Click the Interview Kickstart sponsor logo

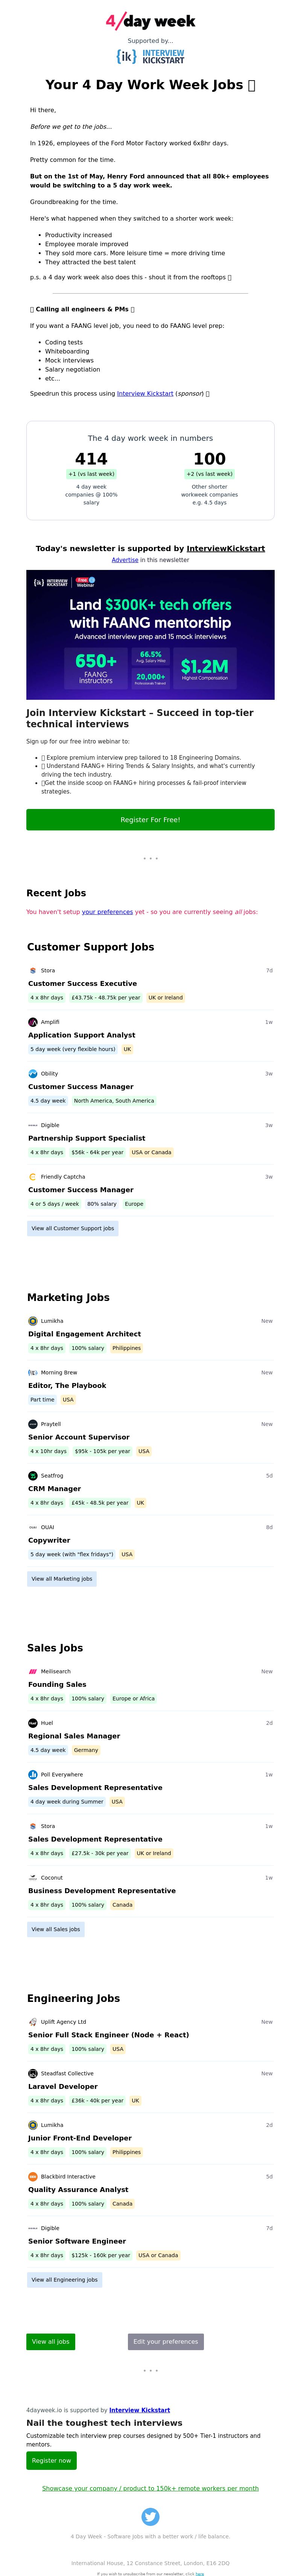(150, 56)
